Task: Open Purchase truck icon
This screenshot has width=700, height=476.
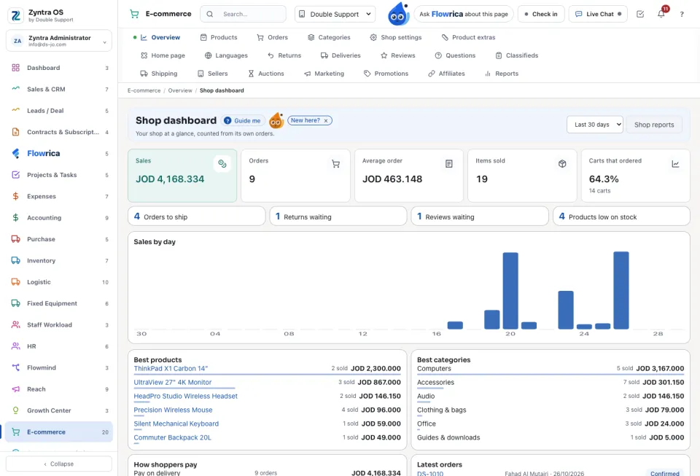Action: [x=15, y=239]
